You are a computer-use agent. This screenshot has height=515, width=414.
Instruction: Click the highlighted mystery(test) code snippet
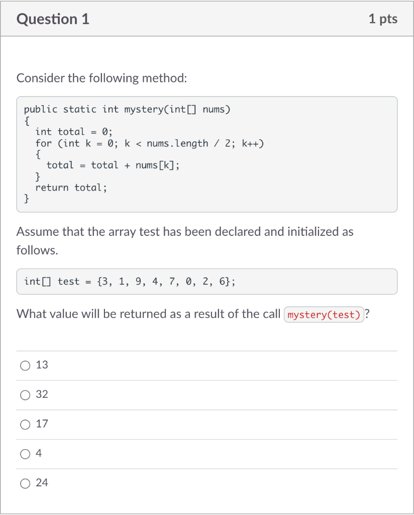[x=324, y=314]
